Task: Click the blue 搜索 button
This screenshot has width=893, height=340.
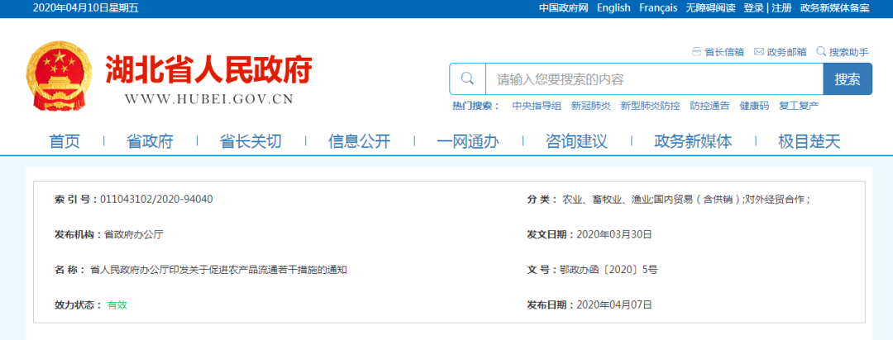Action: [x=848, y=79]
